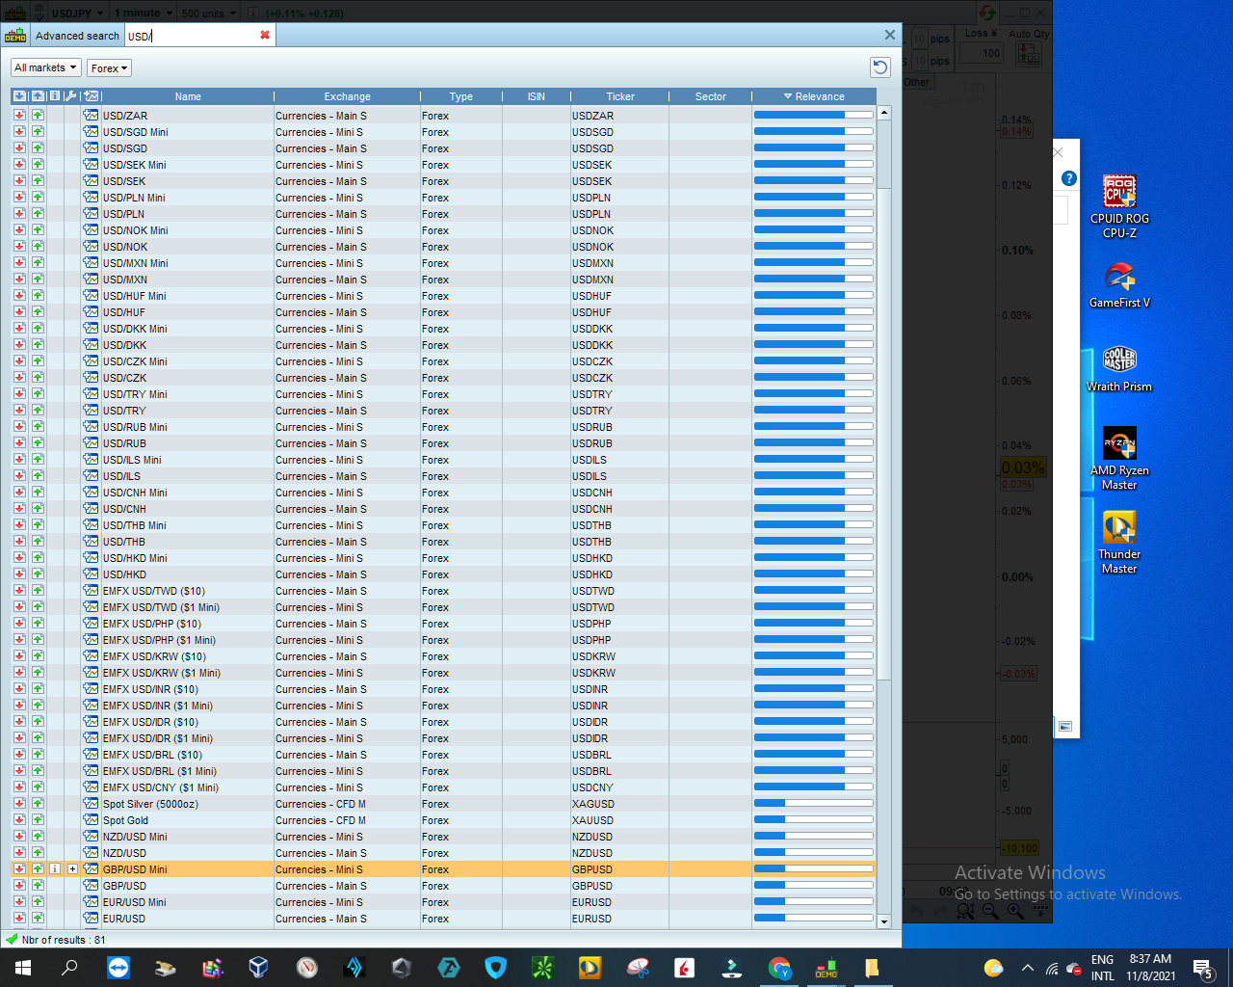This screenshot has width=1233, height=987.
Task: Open the taskbar search magnifier
Action: 69,968
